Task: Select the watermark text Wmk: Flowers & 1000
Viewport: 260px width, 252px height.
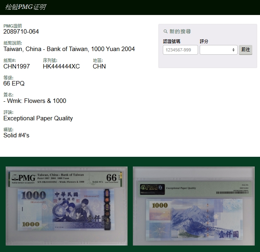Action: point(36,101)
